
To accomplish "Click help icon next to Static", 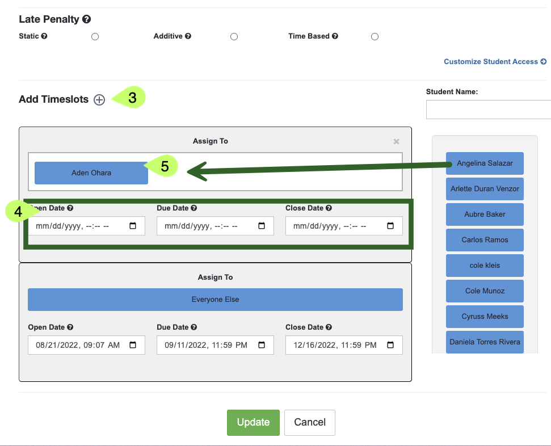I will click(44, 36).
